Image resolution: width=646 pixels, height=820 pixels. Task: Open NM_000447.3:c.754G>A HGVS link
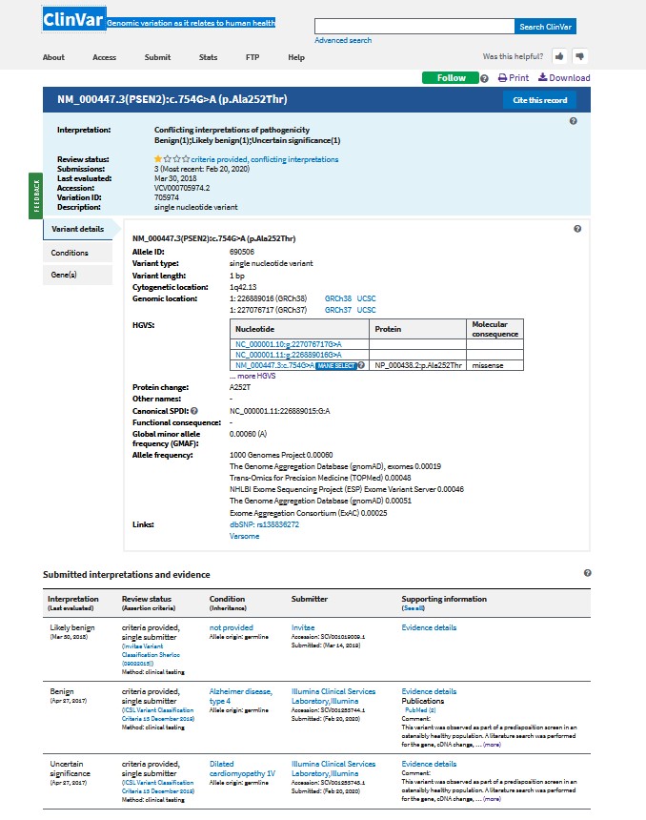[x=275, y=365]
